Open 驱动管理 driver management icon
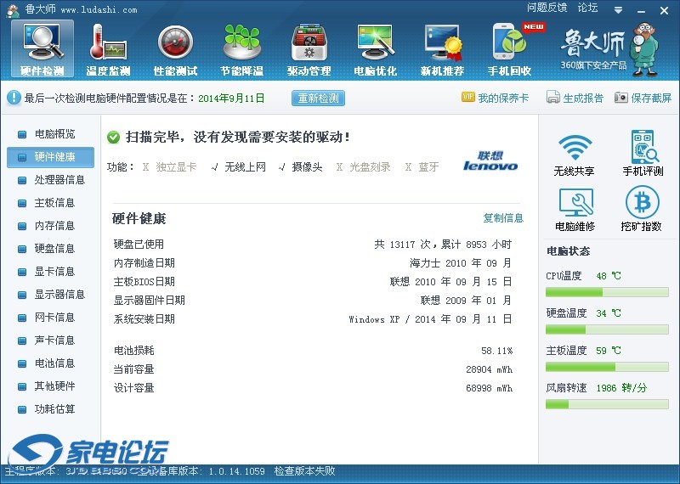The height and width of the screenshot is (484, 680). click(309, 48)
